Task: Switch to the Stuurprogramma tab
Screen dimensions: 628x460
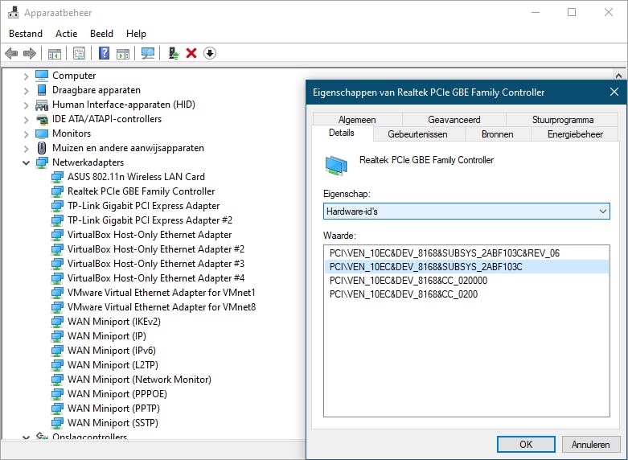Action: [x=563, y=120]
